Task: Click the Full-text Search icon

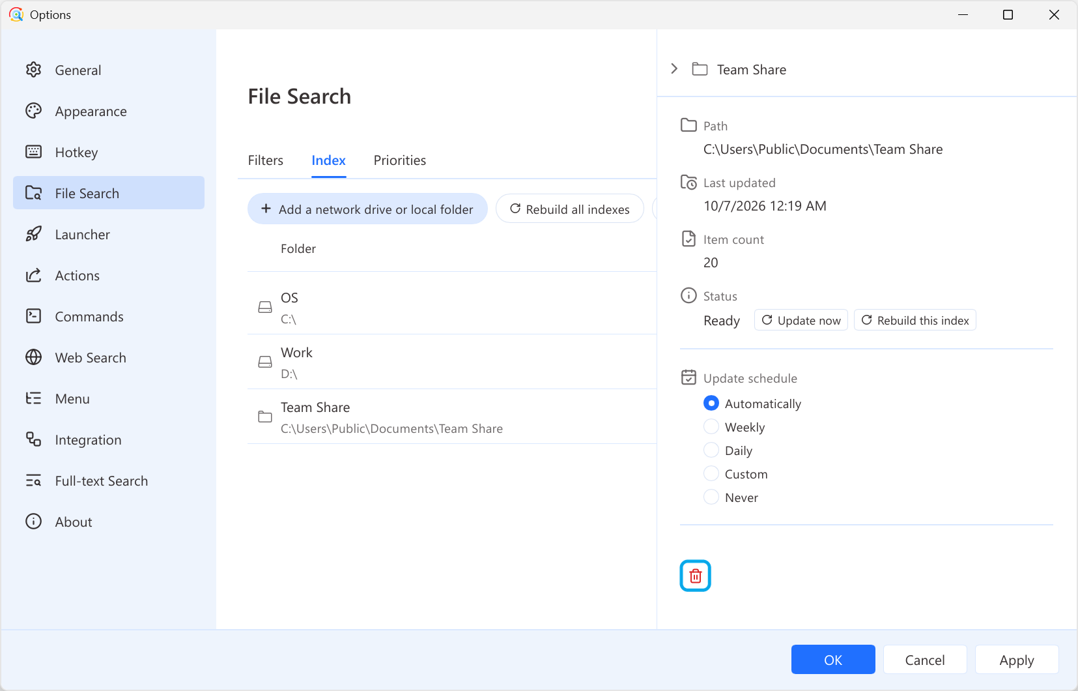Action: [x=33, y=480]
